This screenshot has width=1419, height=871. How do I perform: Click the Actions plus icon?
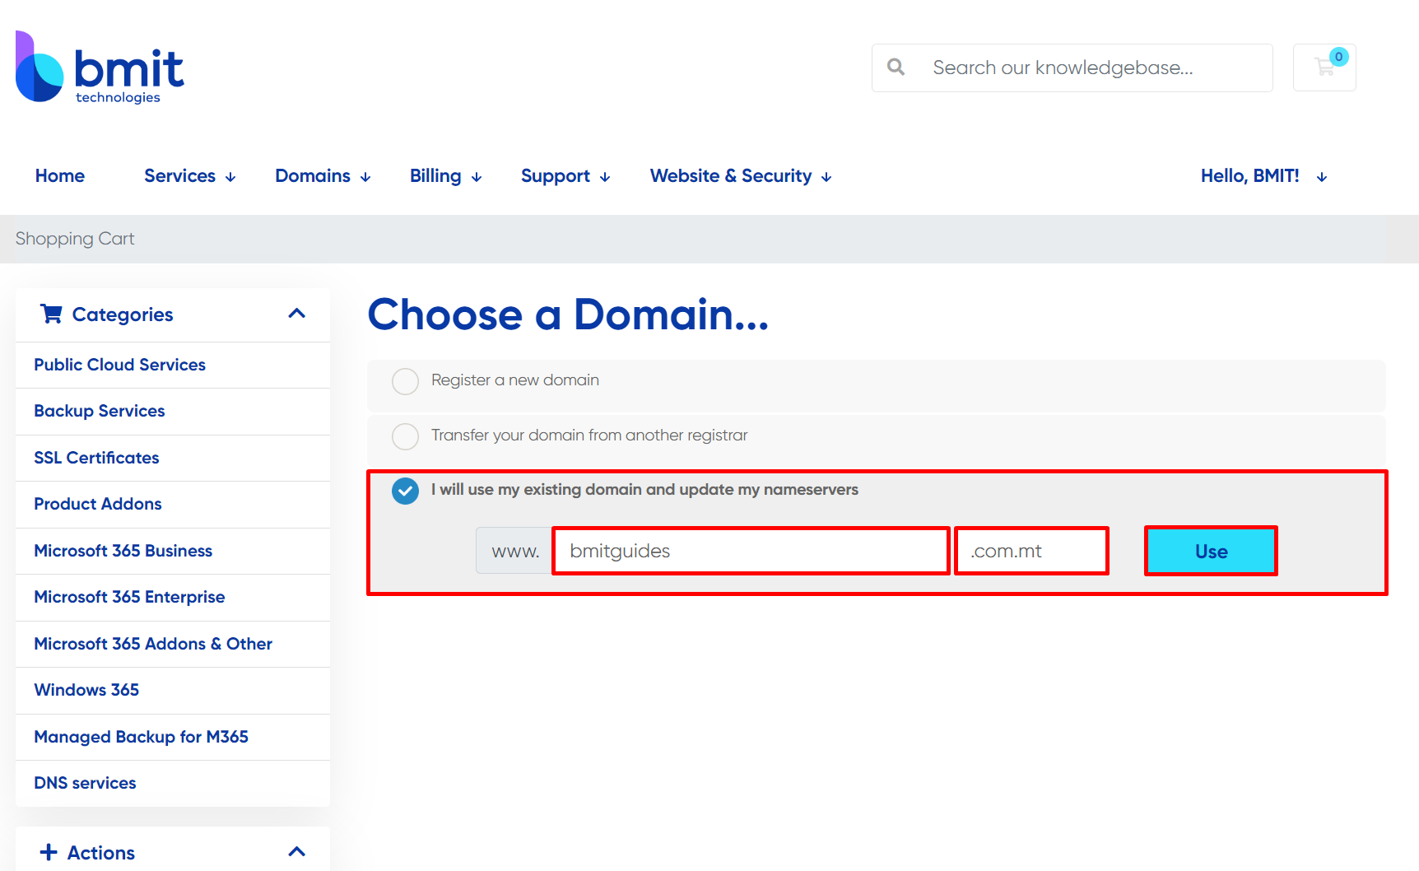point(49,852)
